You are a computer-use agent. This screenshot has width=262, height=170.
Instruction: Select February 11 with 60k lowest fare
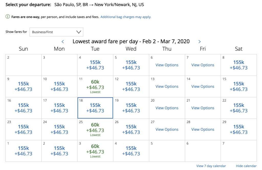click(x=95, y=87)
